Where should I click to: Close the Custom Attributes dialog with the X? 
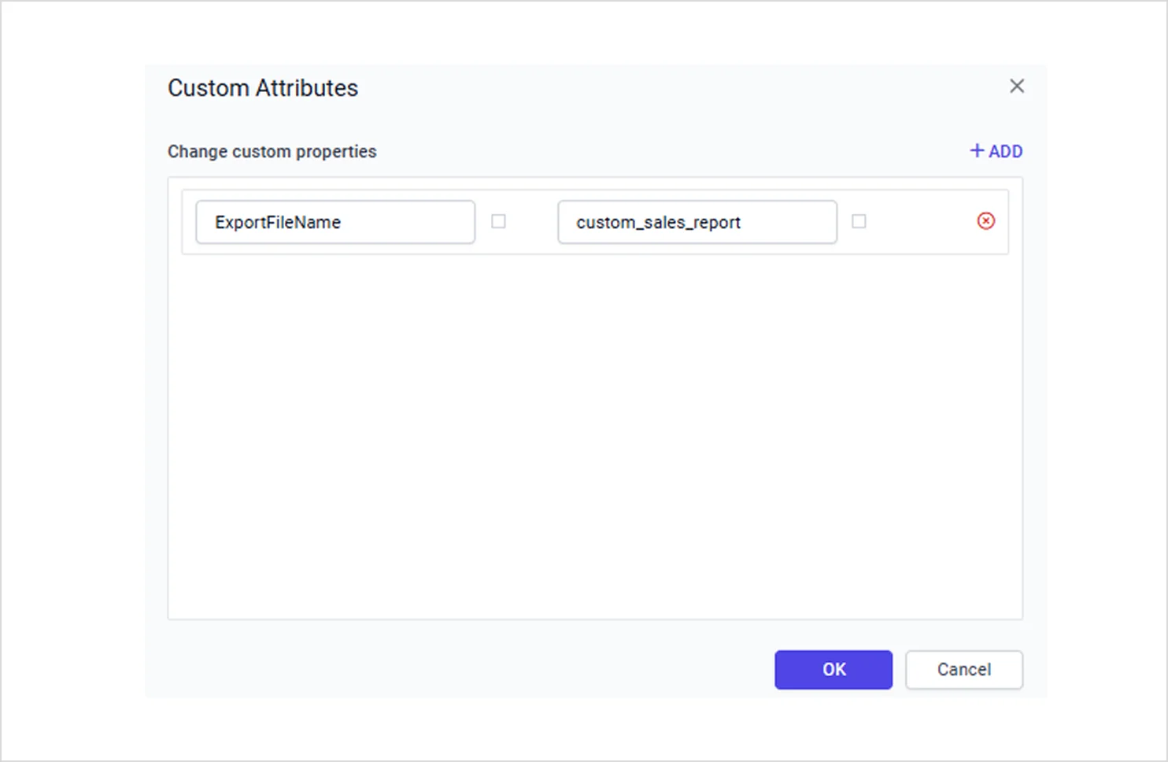point(1017,86)
